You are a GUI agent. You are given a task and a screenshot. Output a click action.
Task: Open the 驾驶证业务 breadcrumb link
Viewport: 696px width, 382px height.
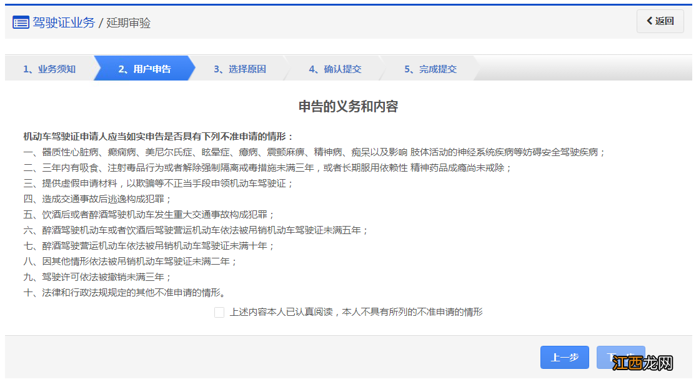pos(66,22)
